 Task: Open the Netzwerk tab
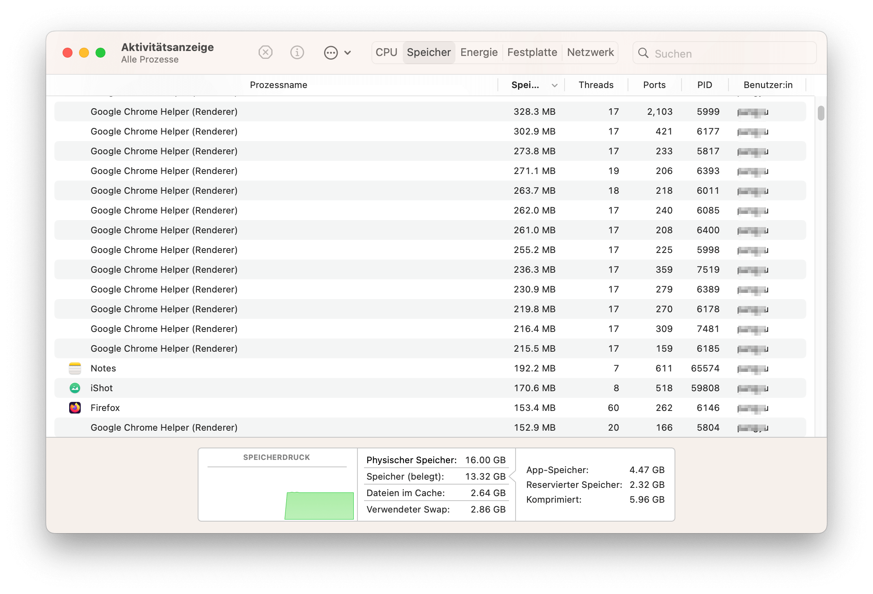[x=590, y=53]
